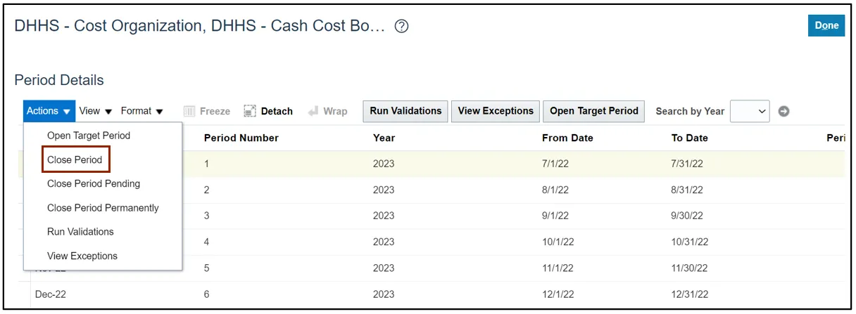Click the Freeze column icon

[x=189, y=111]
